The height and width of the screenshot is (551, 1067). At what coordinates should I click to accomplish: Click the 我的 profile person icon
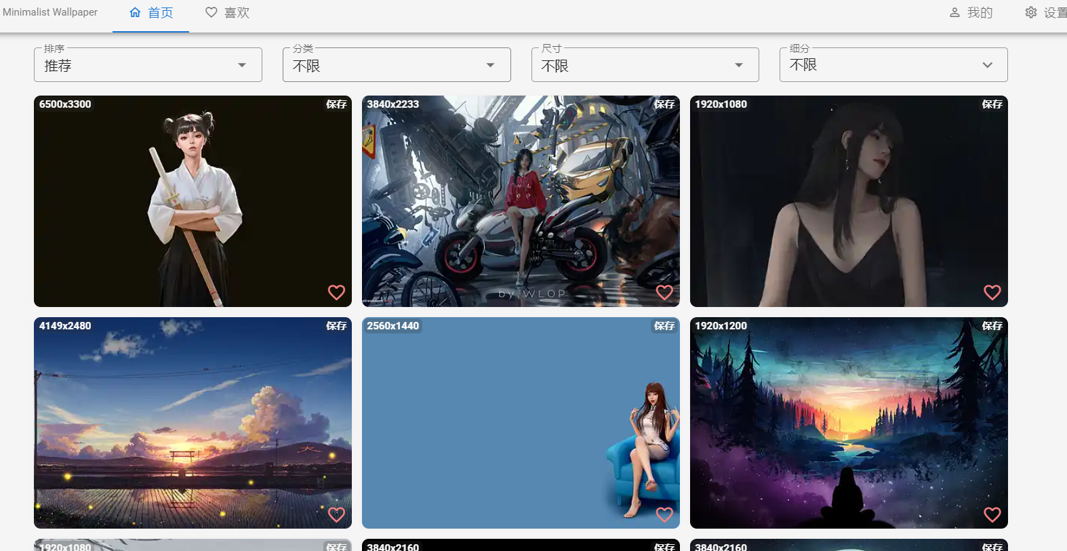point(954,13)
